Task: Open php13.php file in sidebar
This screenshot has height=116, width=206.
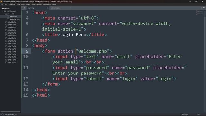Action: [12, 52]
